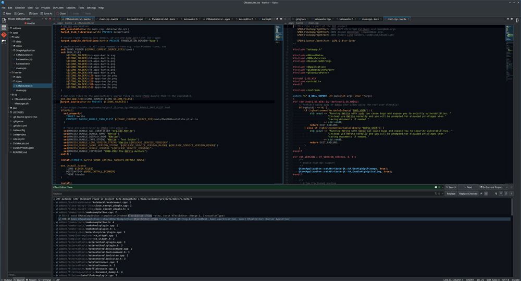Open the LSP tool view in bottom bar
The width and height of the screenshot is (521, 281).
click(56, 279)
